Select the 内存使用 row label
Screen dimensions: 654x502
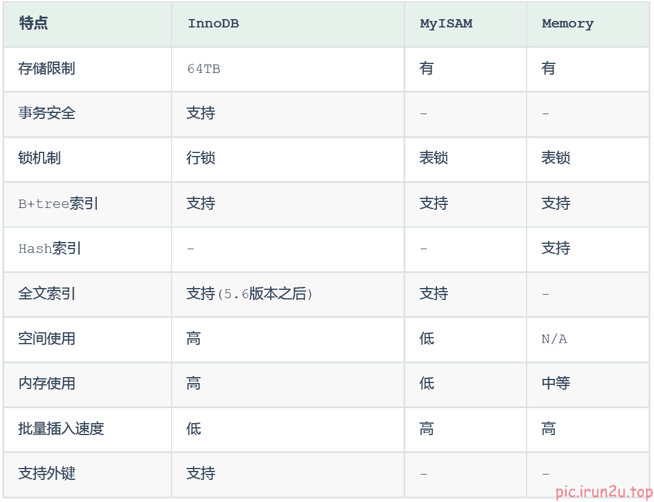[47, 384]
